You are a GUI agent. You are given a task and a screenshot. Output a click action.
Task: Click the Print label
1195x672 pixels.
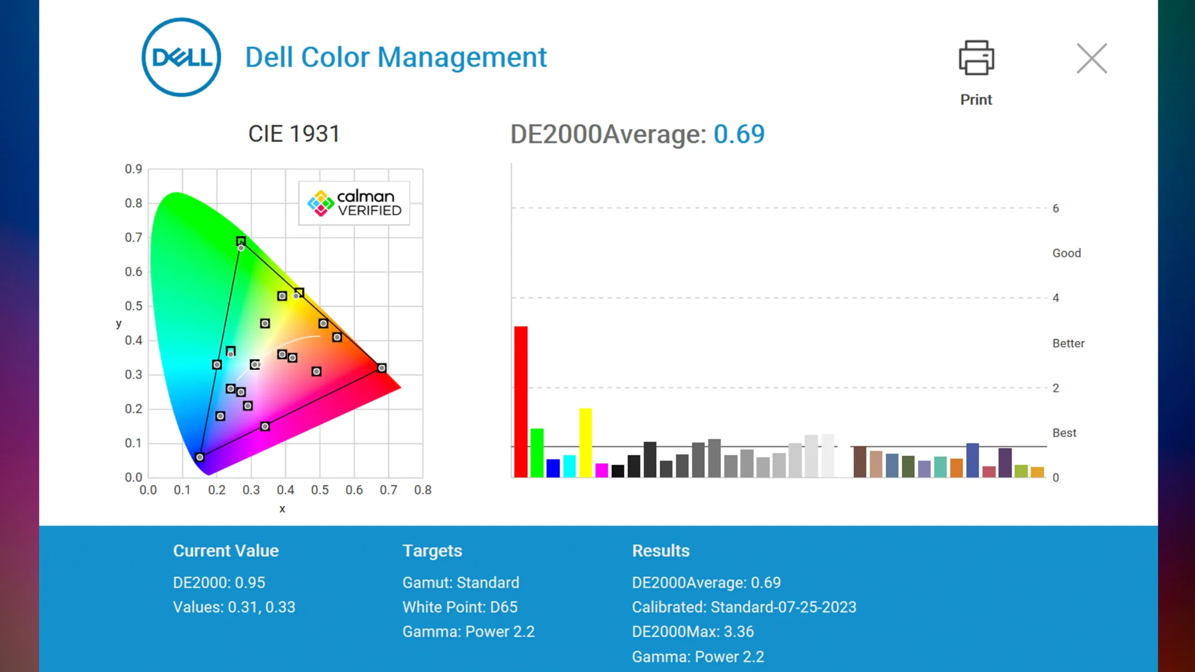(976, 99)
